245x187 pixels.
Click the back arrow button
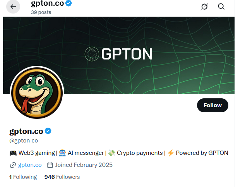coord(13,7)
